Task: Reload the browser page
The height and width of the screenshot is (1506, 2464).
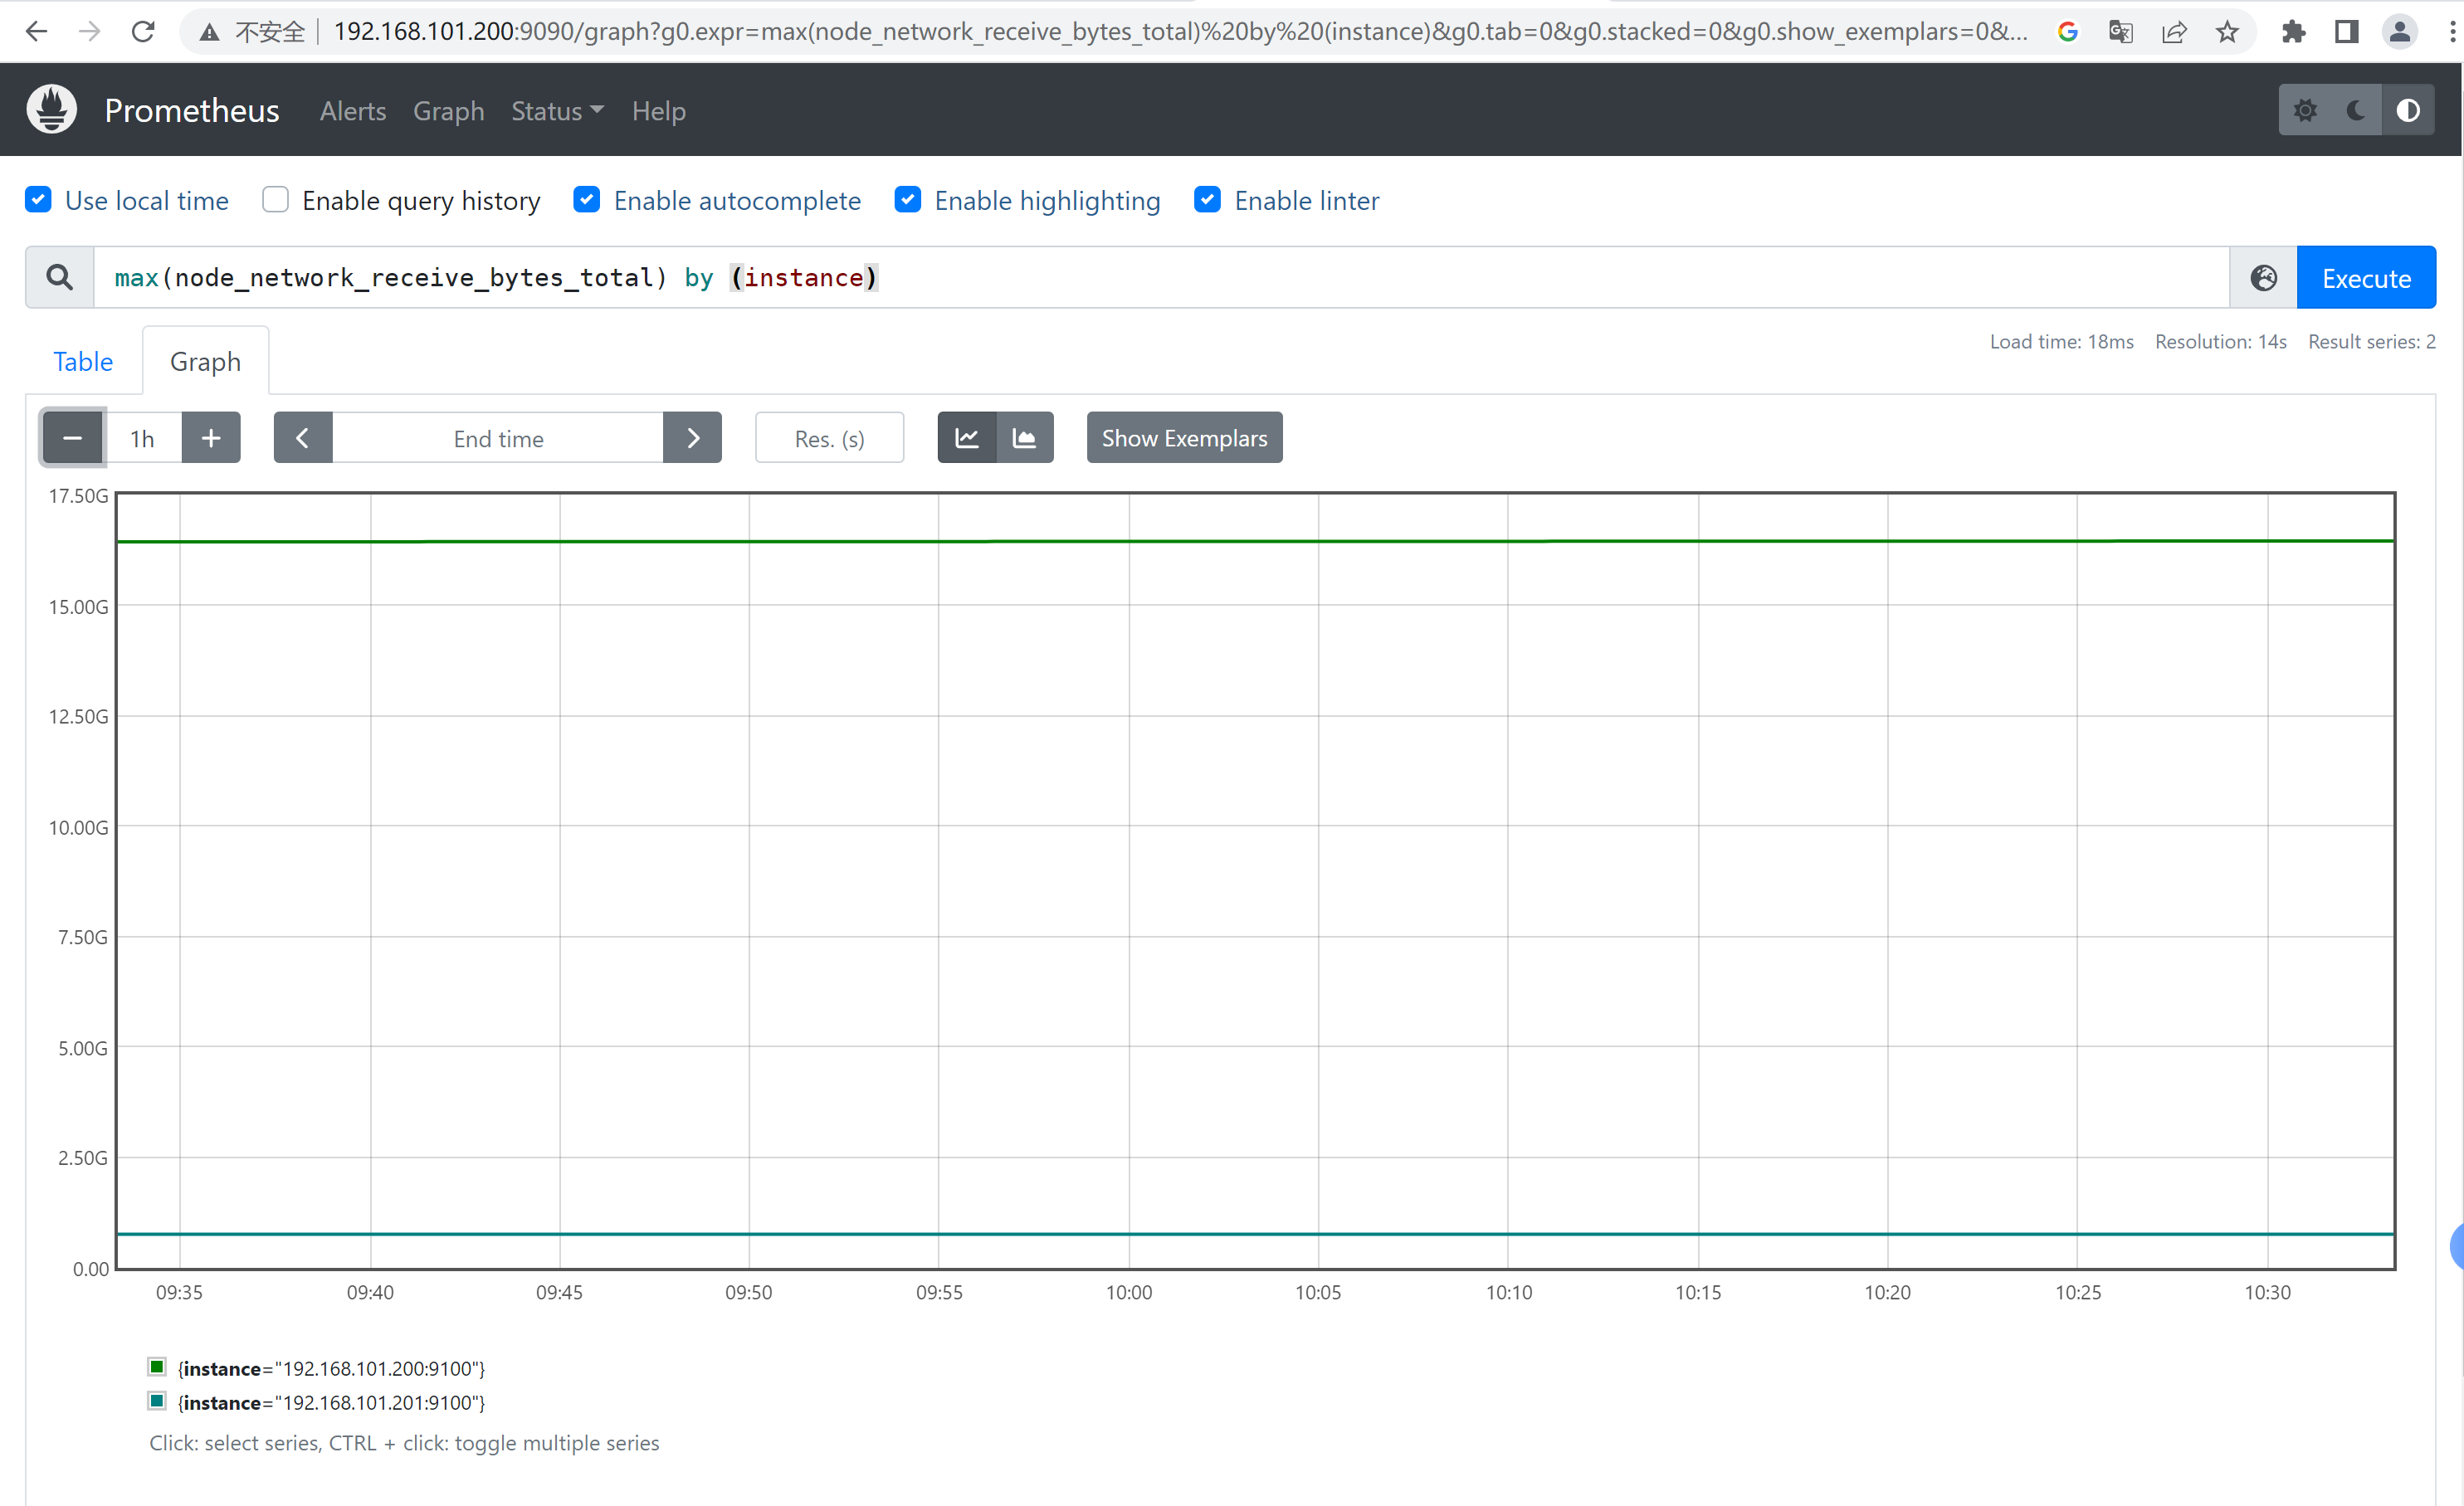Action: pyautogui.click(x=143, y=32)
